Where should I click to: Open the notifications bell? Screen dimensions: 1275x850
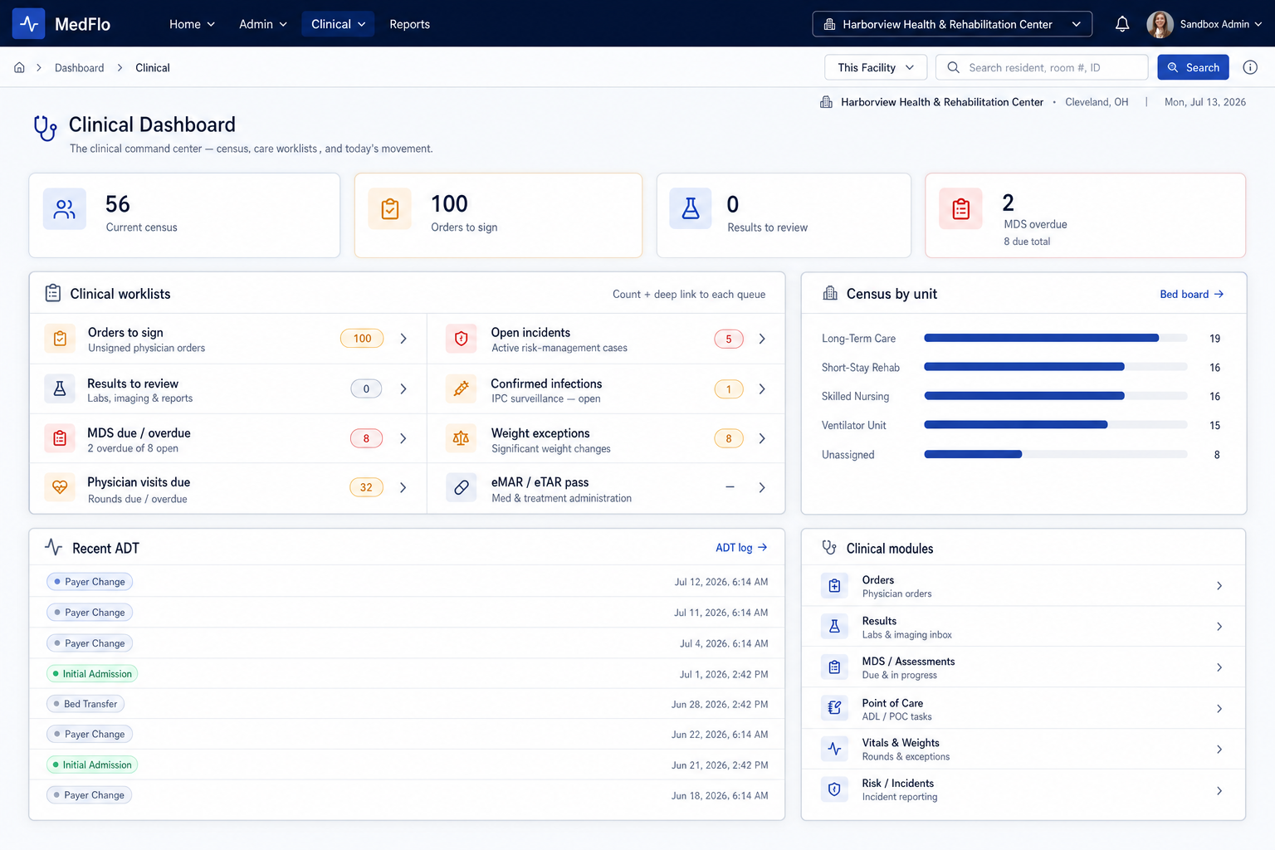click(x=1122, y=24)
